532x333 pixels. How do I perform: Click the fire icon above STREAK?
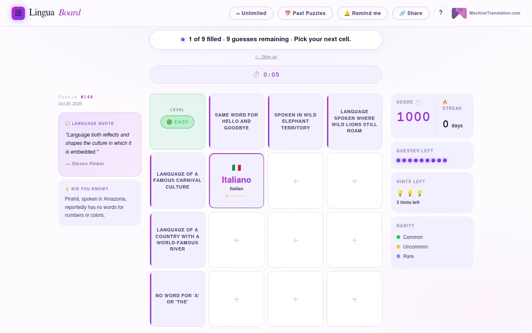(445, 102)
